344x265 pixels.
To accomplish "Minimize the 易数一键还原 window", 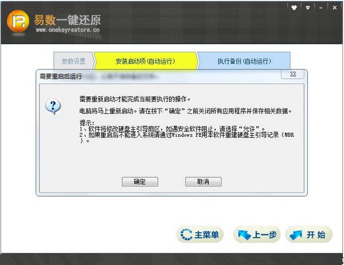I will click(320, 7).
